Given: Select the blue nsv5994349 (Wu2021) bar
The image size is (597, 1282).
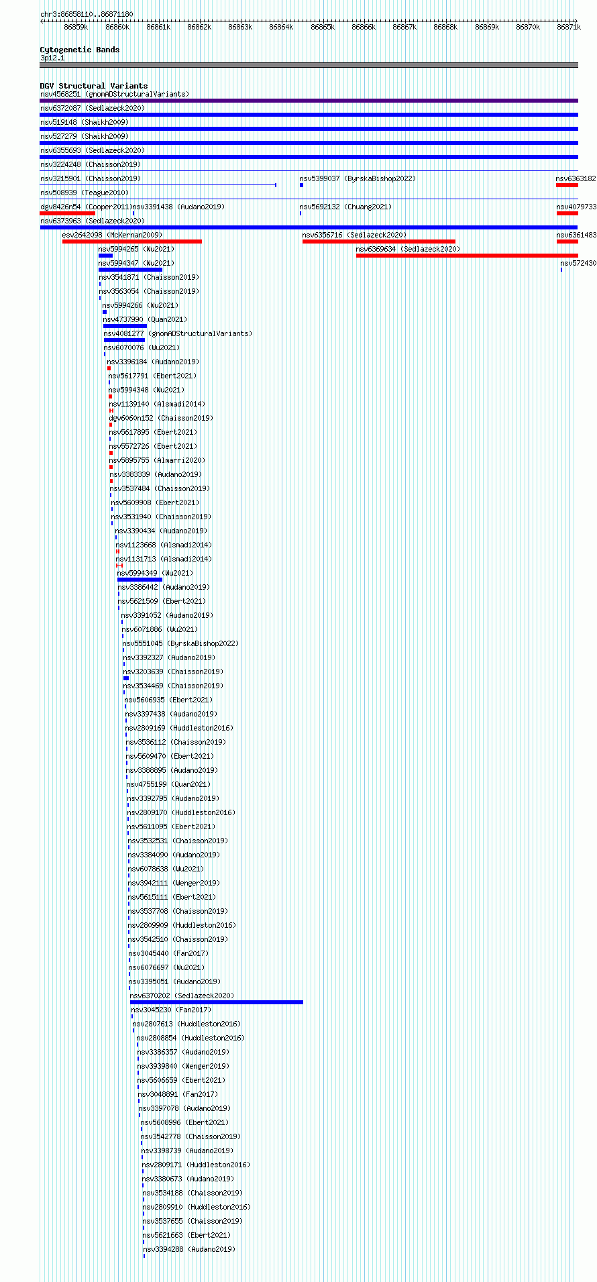Looking at the screenshot, I should (x=140, y=580).
